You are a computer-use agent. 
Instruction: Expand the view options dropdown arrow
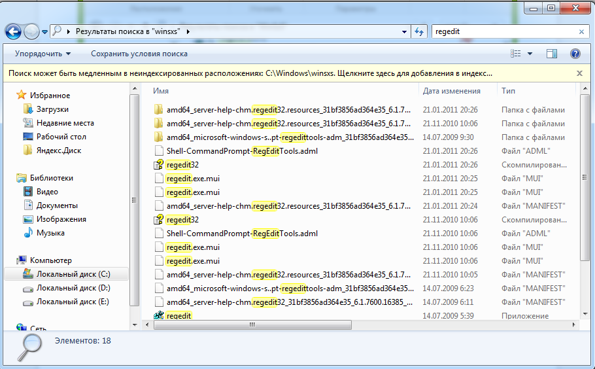click(530, 54)
